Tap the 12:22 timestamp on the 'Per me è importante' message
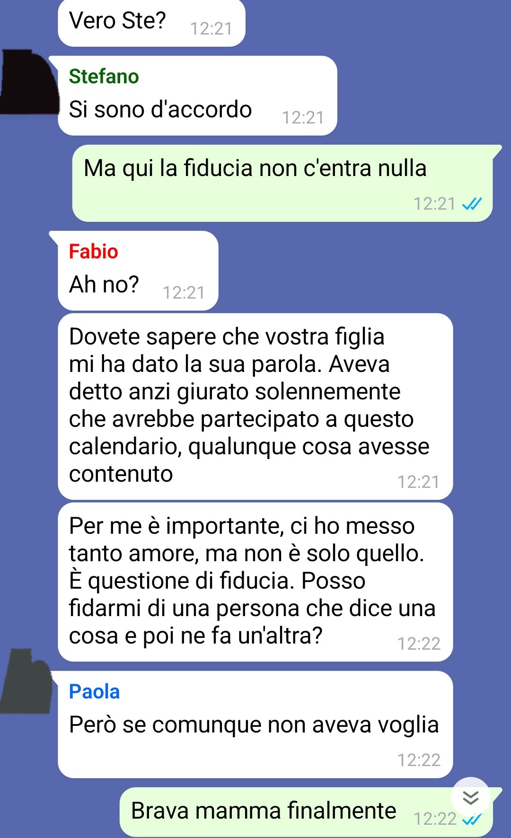 click(x=419, y=644)
